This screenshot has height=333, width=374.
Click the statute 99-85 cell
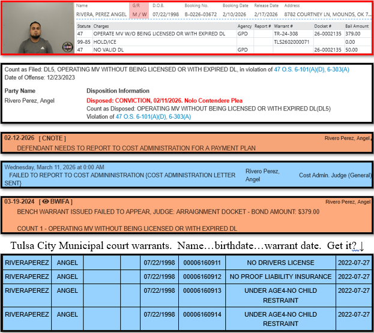83,42
